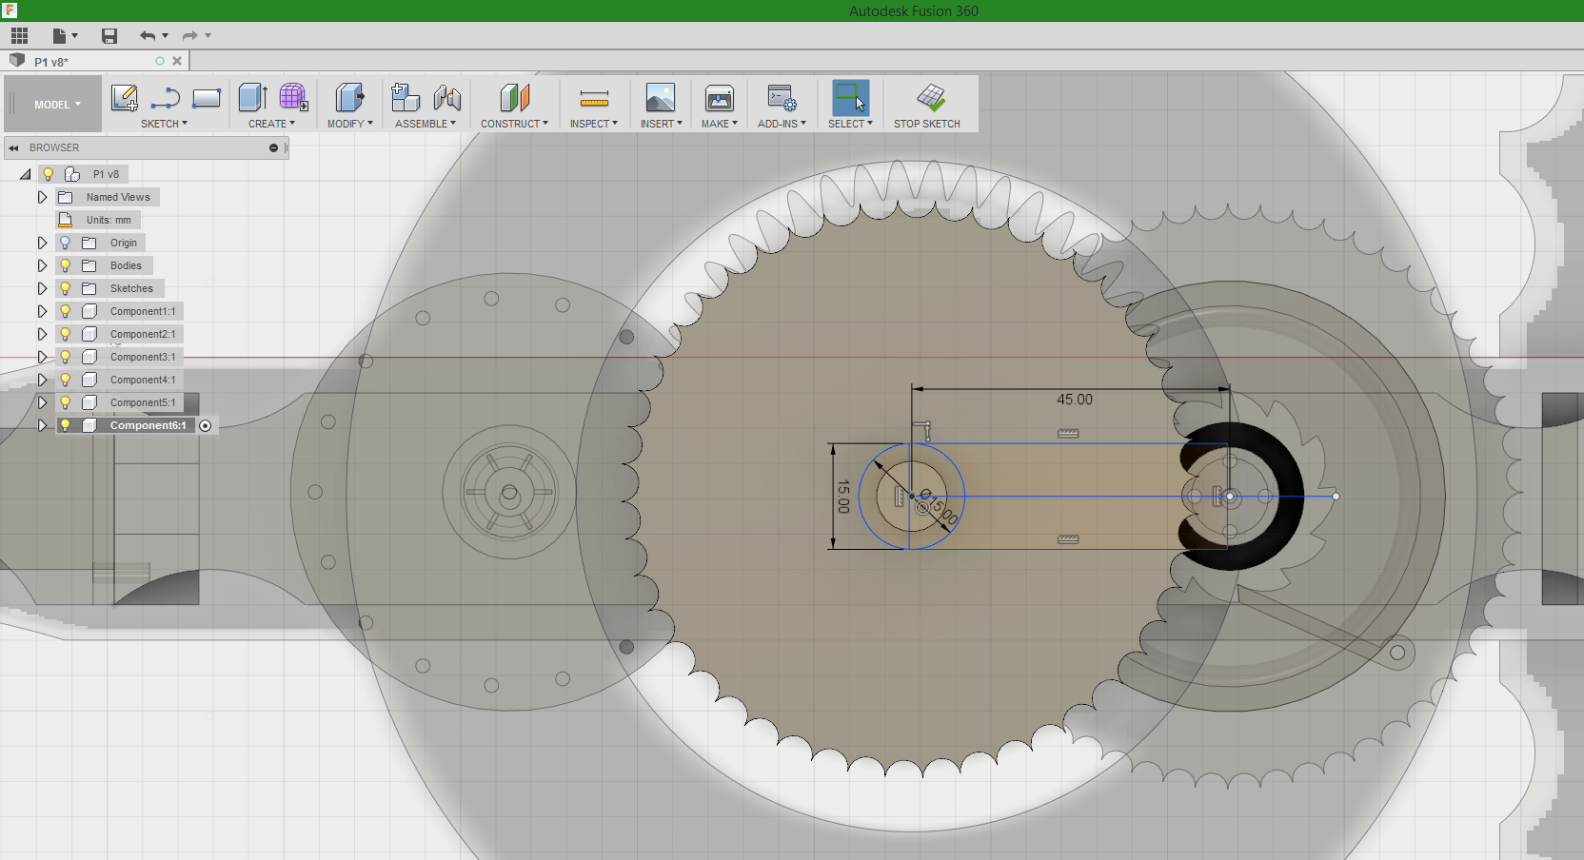The width and height of the screenshot is (1584, 860).
Task: Toggle Component5:1 visibility light bulb
Action: click(65, 402)
